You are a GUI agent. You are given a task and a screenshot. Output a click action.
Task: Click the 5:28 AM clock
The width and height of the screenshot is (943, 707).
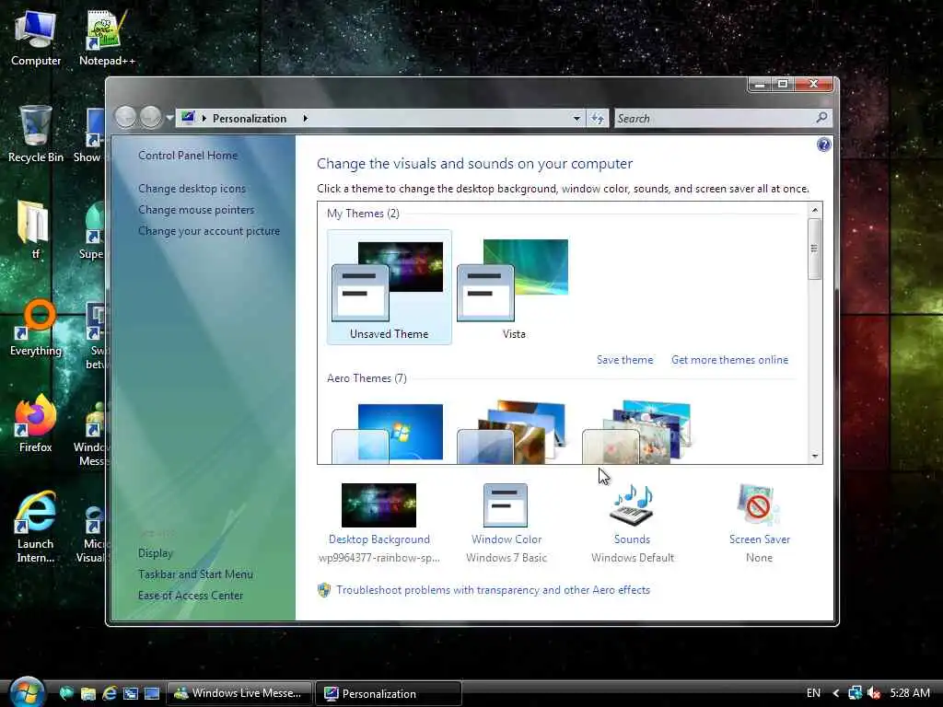tap(910, 693)
